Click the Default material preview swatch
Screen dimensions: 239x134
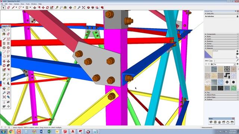pyautogui.click(x=208, y=54)
